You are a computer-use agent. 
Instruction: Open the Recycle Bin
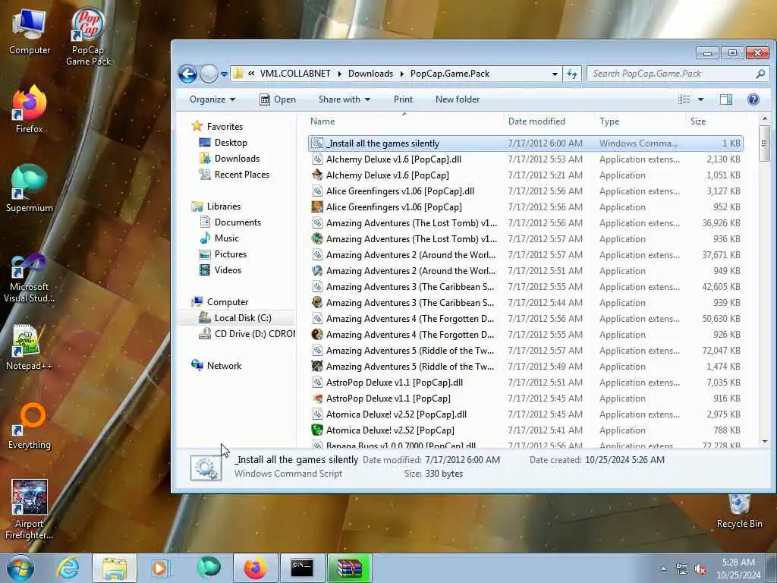pos(739,511)
